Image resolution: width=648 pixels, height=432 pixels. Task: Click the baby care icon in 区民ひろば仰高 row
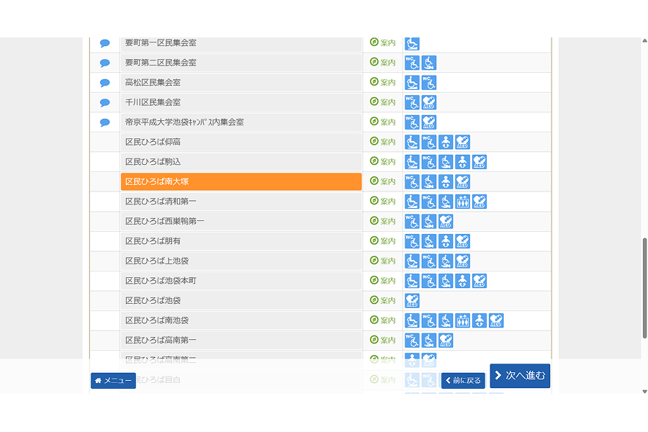[x=446, y=142]
